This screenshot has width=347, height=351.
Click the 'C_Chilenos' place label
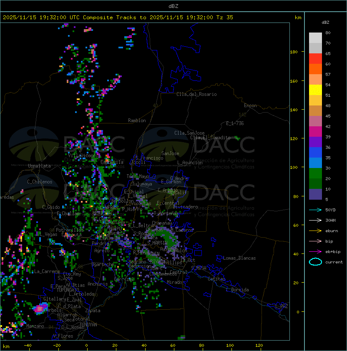40,182
